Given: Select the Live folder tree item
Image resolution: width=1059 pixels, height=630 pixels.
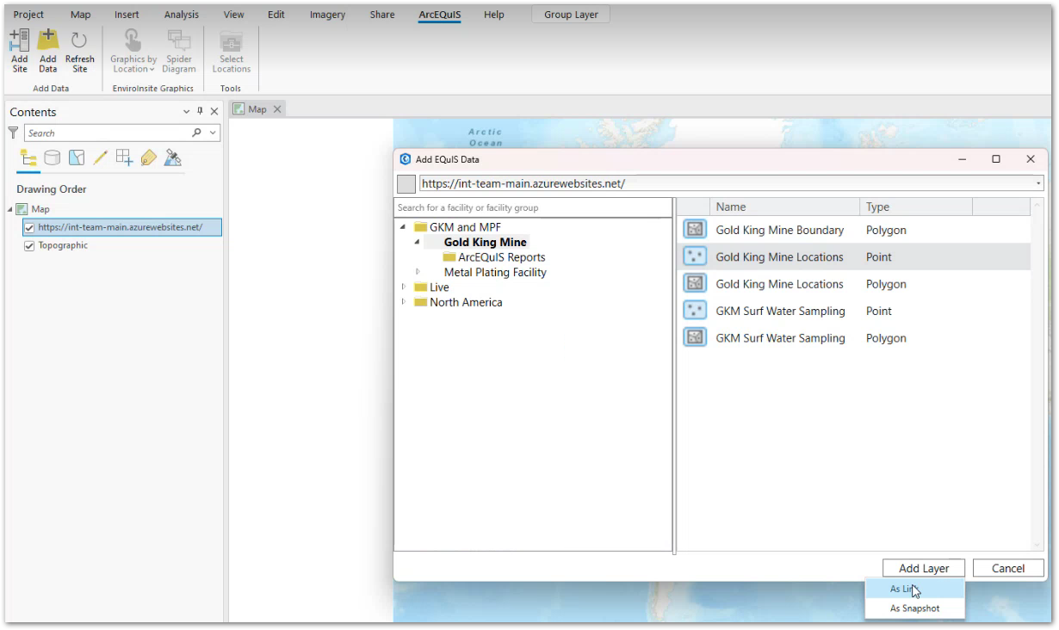Looking at the screenshot, I should (439, 287).
